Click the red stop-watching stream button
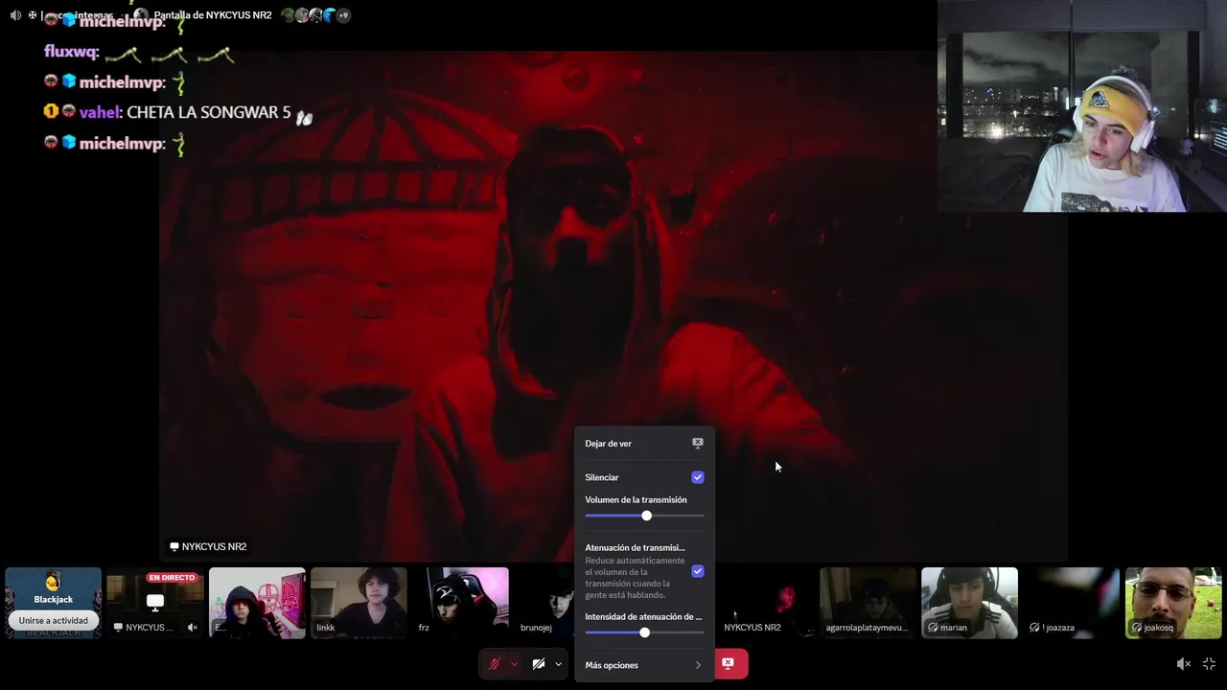 (x=729, y=663)
